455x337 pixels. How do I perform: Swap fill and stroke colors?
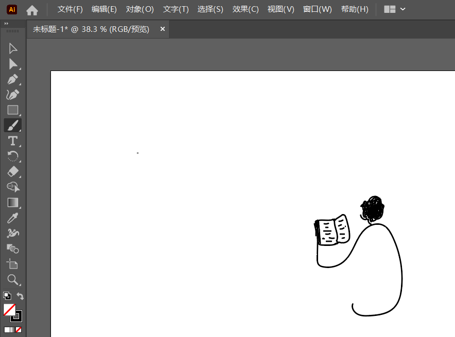[20, 296]
